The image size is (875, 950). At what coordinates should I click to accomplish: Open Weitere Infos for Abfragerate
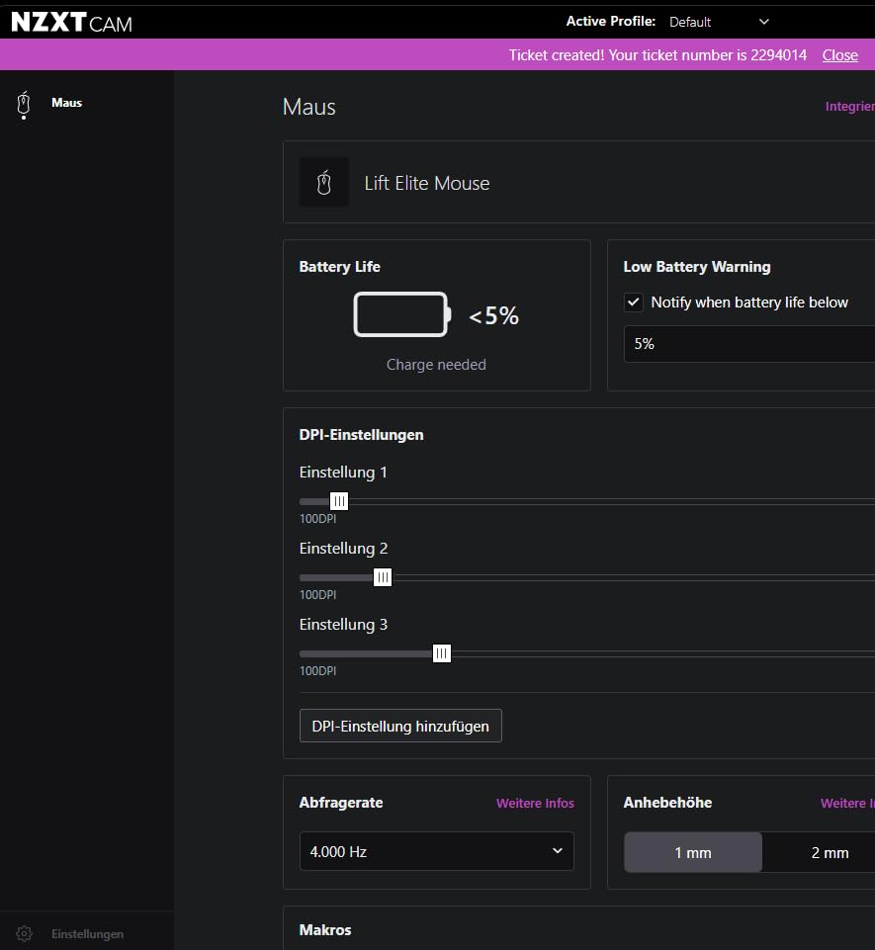pyautogui.click(x=535, y=804)
